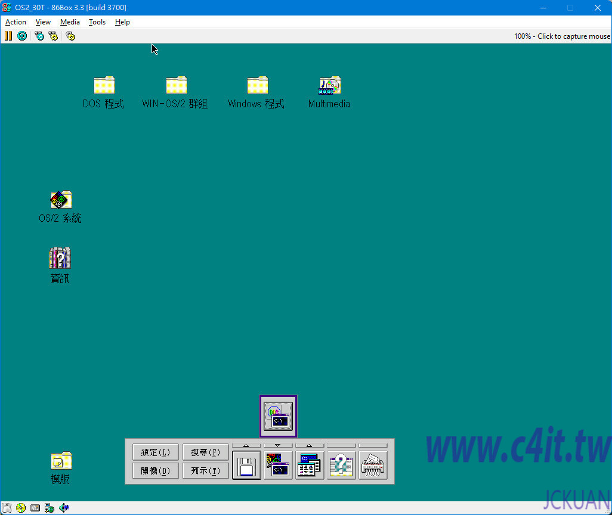Screen dimensions: 612x515
Task: Click the 列示(T) window list button
Action: click(205, 471)
